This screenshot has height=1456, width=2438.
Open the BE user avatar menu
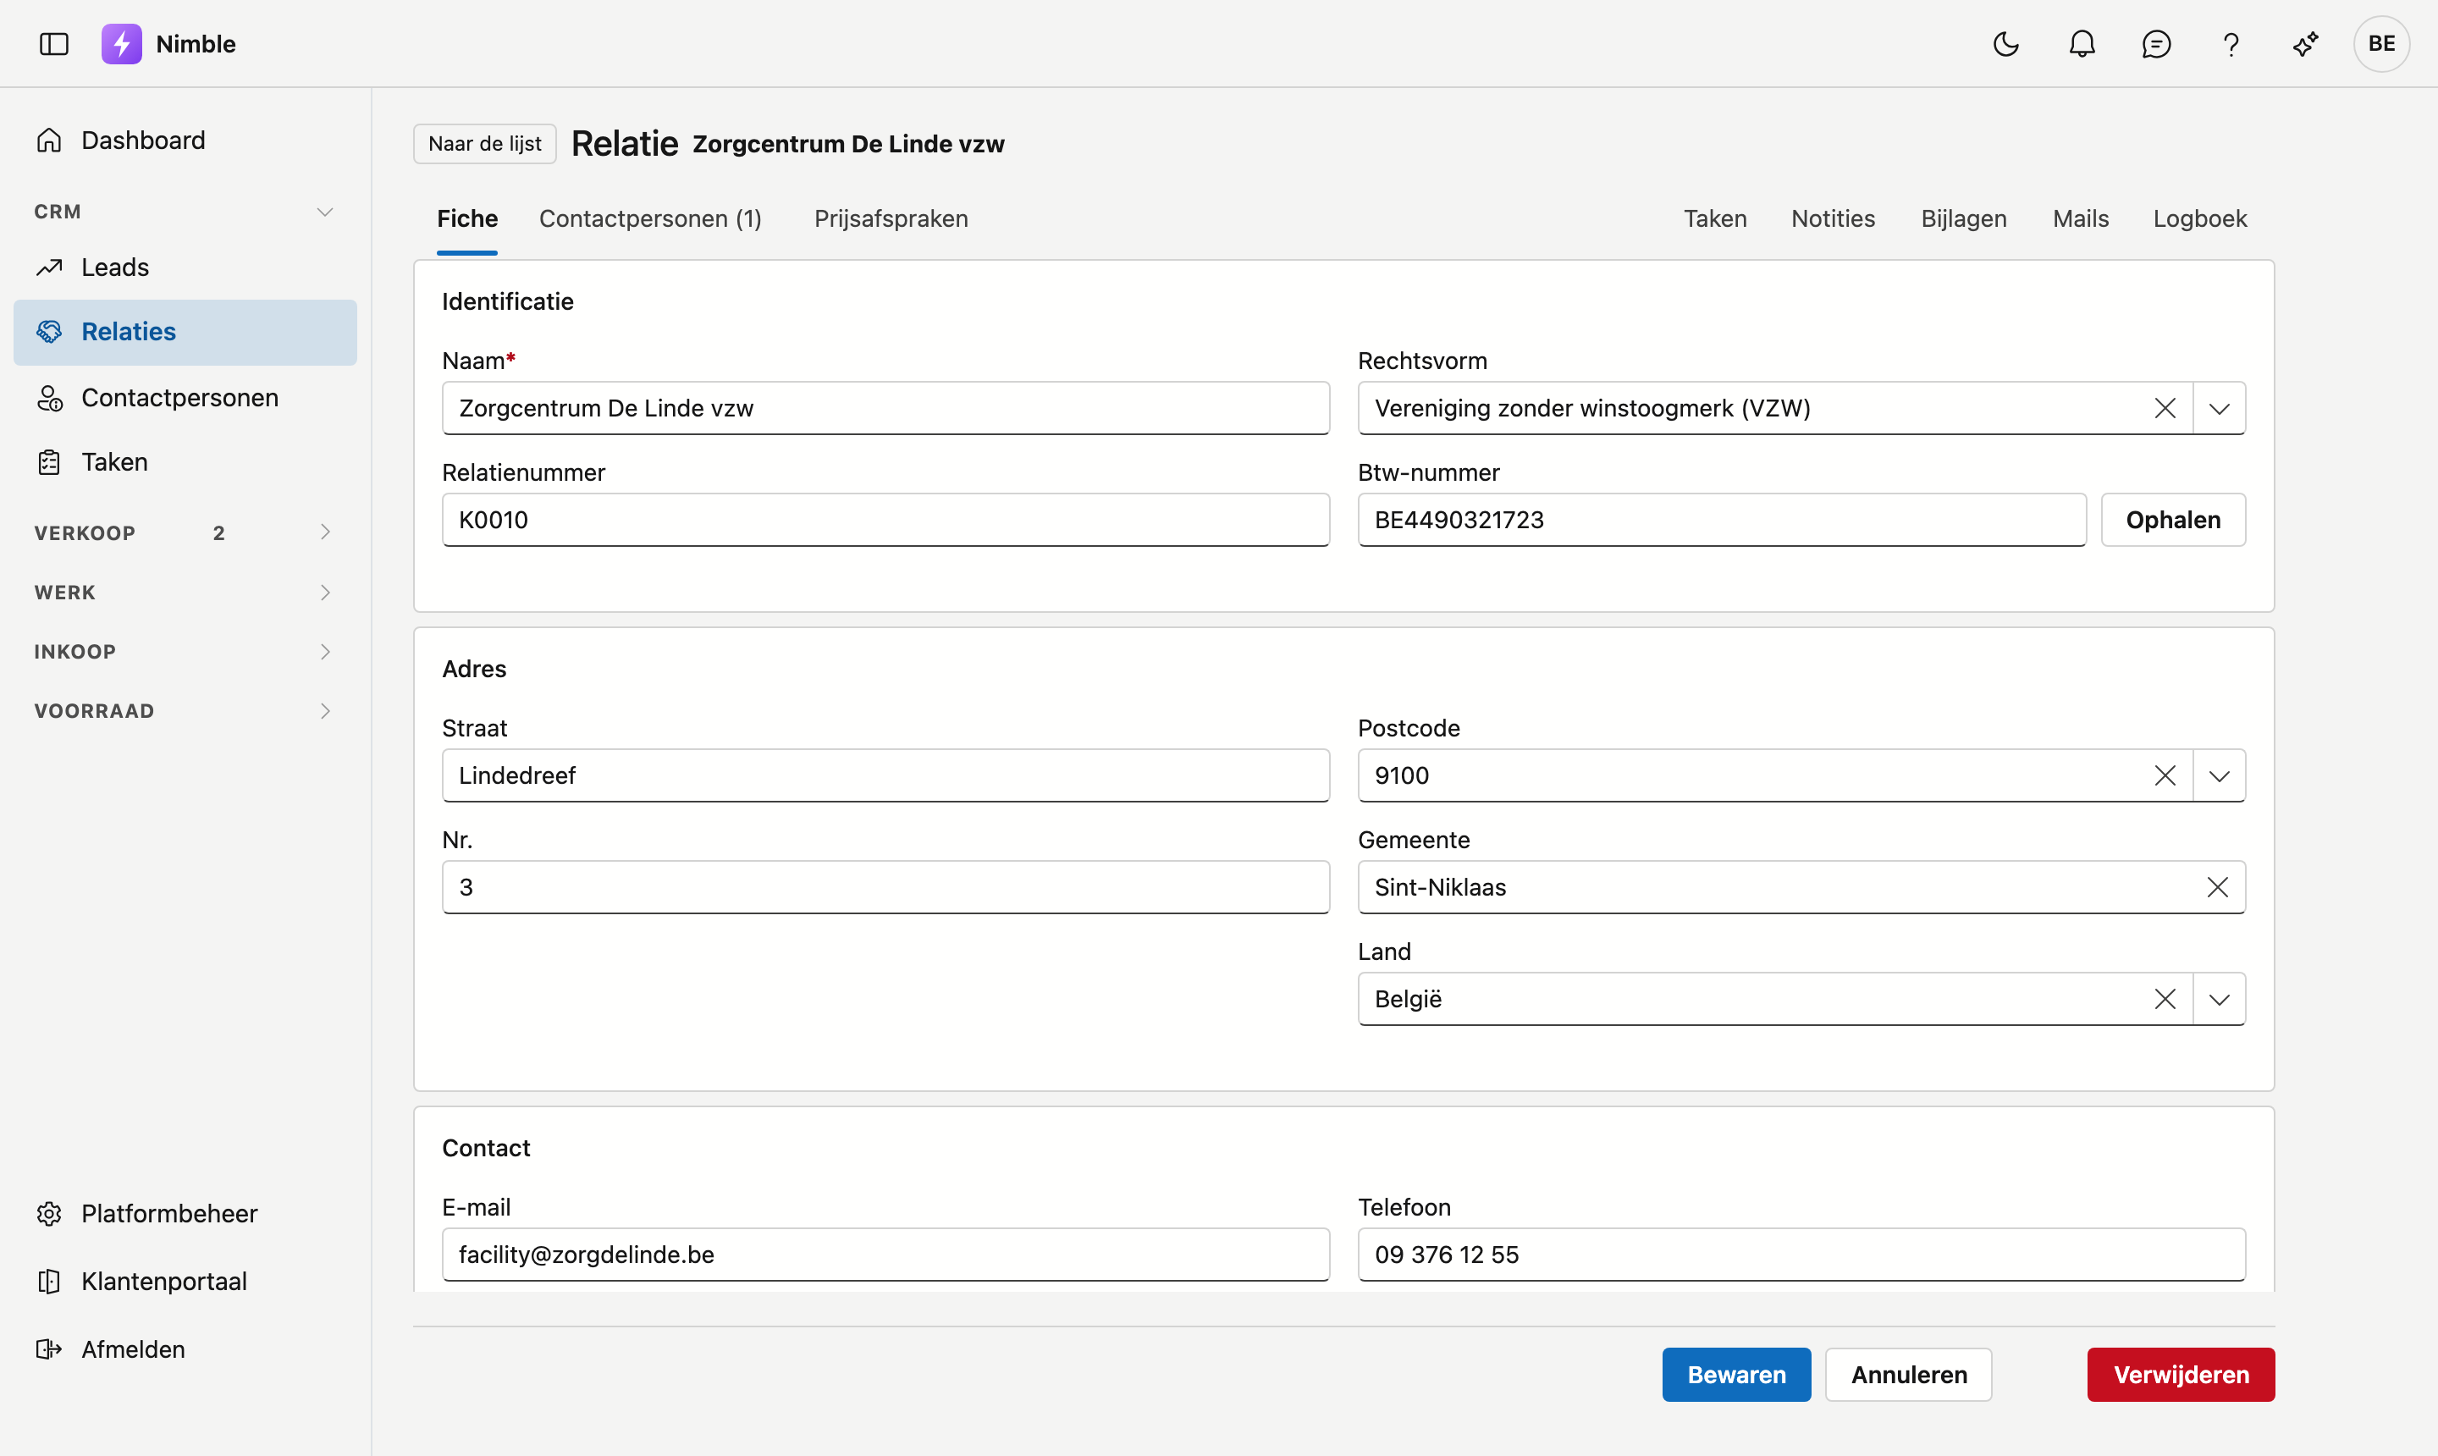pyautogui.click(x=2381, y=44)
